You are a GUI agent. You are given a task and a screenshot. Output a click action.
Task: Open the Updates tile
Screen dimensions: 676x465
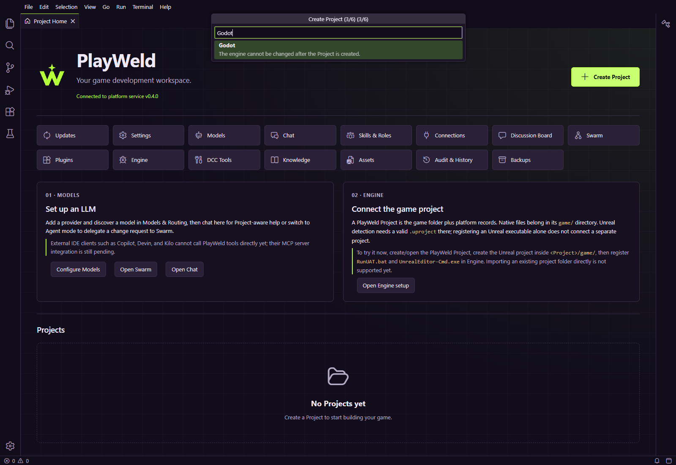click(73, 135)
